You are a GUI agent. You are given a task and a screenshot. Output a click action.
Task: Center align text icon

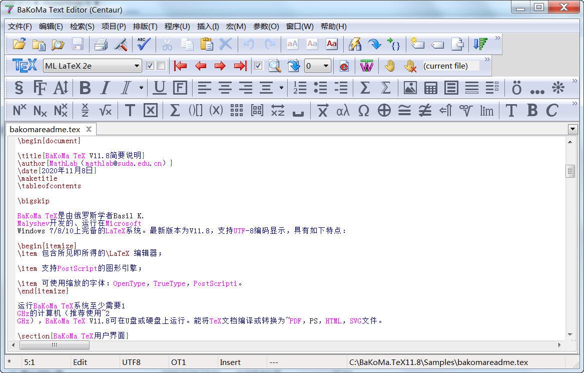(x=225, y=88)
